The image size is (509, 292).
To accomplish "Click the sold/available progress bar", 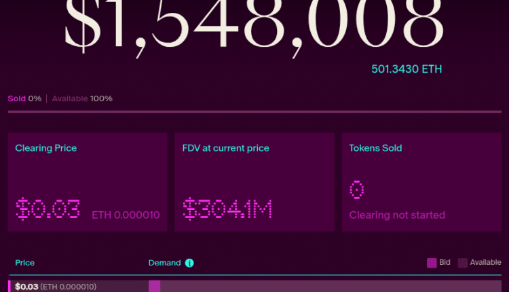I will 254,111.
